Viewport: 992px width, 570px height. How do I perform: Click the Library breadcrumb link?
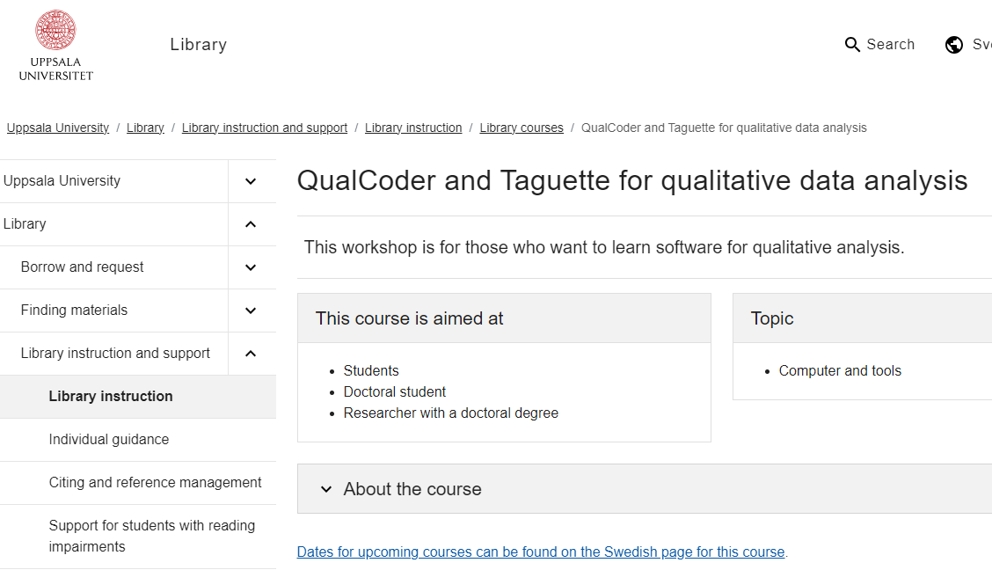pos(145,128)
